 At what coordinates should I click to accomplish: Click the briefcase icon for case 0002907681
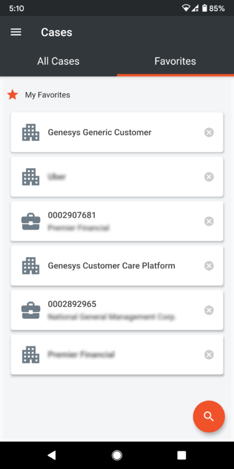click(31, 221)
